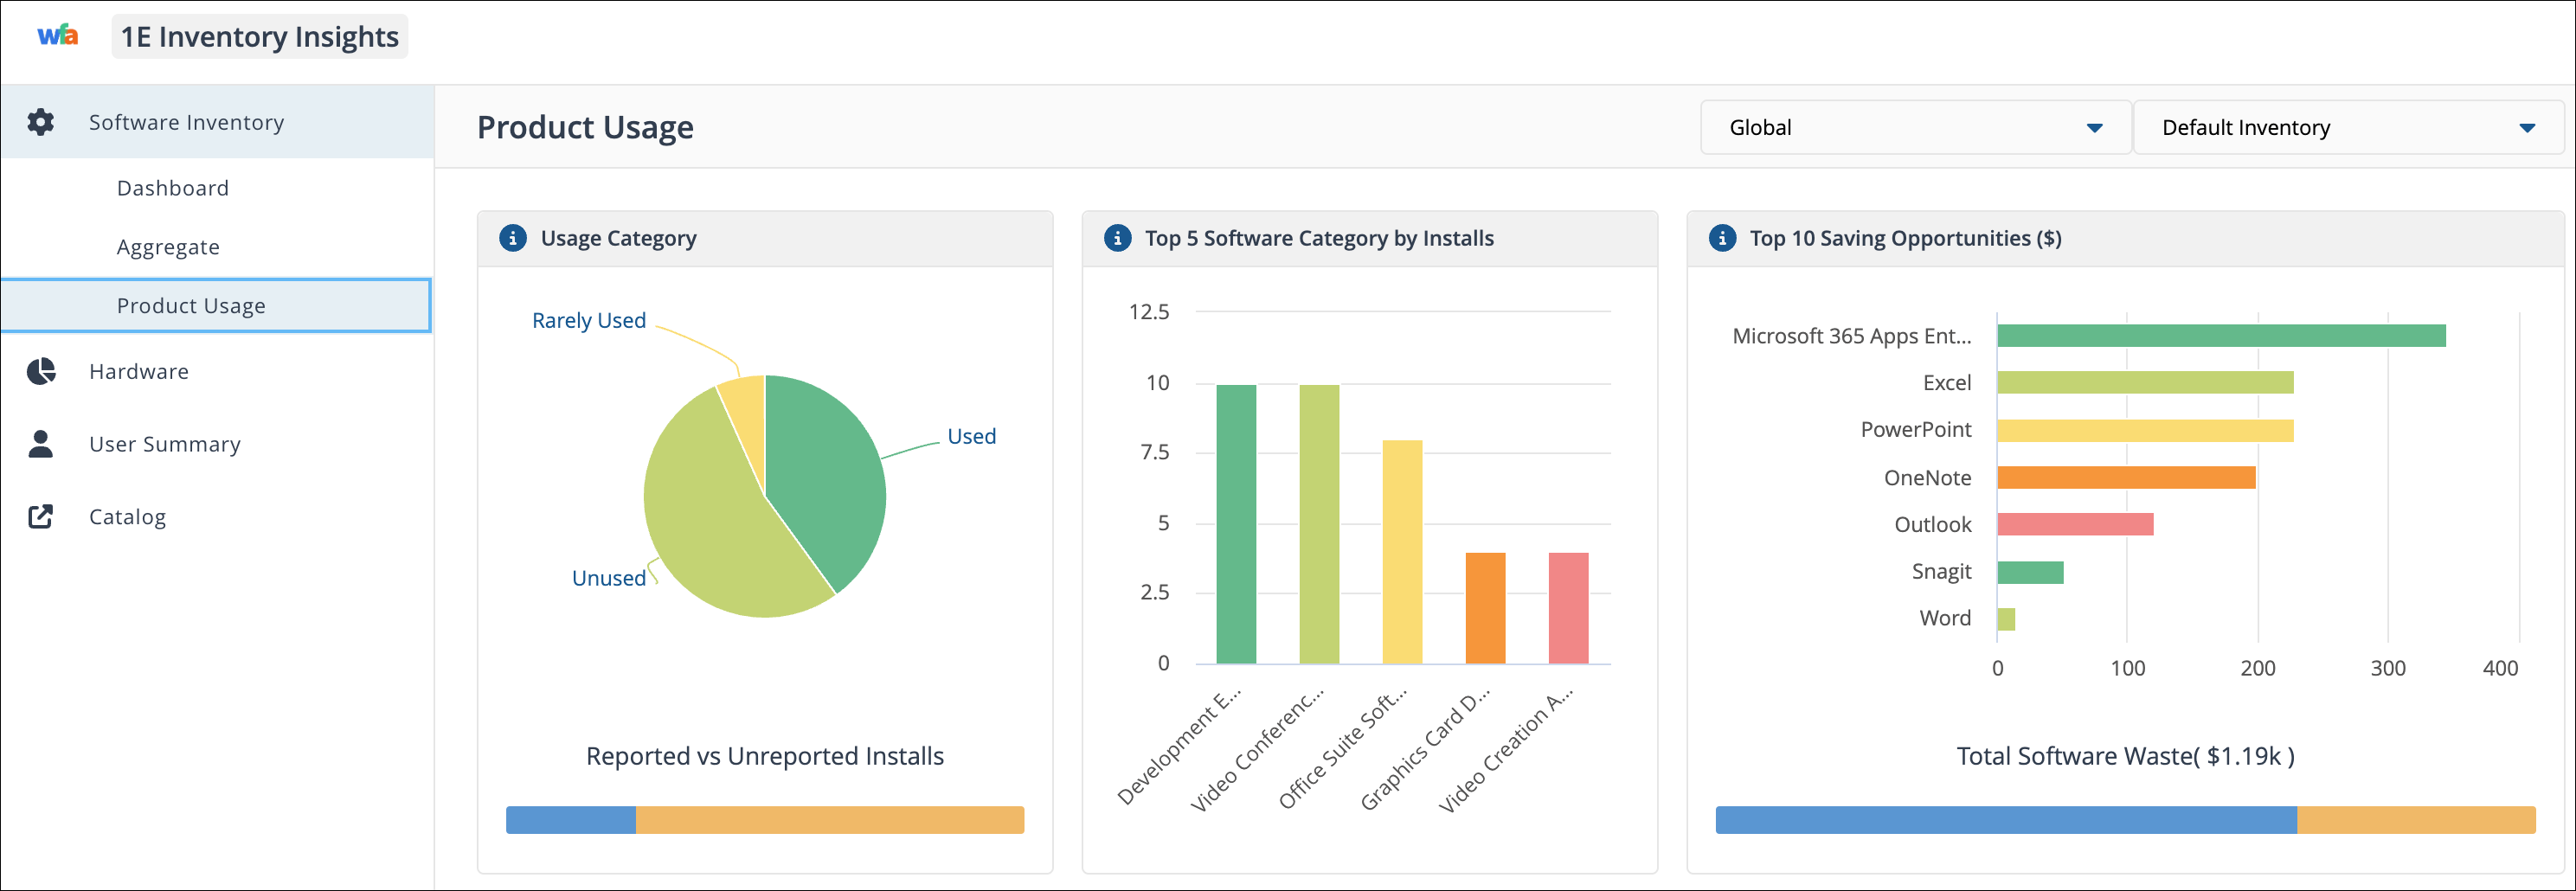This screenshot has height=891, width=2576.
Task: Expand the Default Inventory dropdown
Action: pos(2346,128)
